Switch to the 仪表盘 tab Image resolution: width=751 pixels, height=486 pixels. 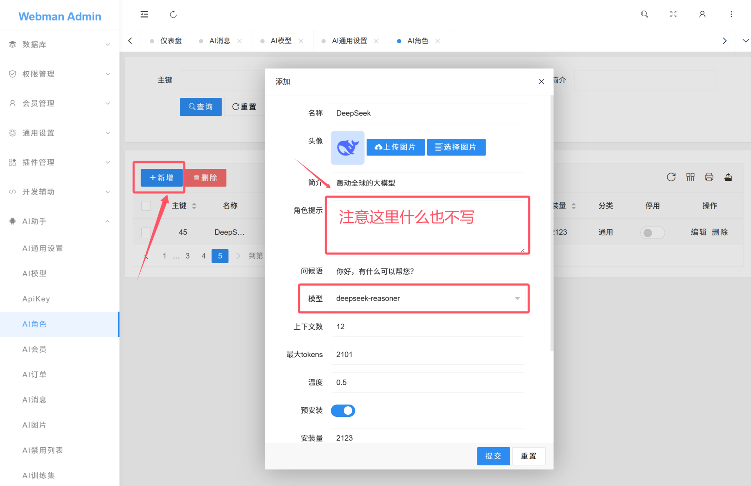pyautogui.click(x=171, y=41)
